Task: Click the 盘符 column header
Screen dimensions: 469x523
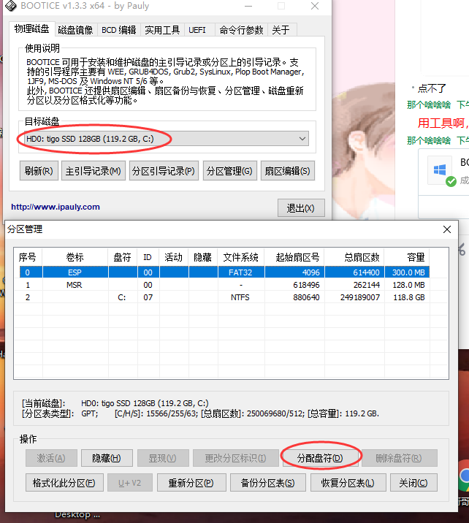Action: click(123, 257)
